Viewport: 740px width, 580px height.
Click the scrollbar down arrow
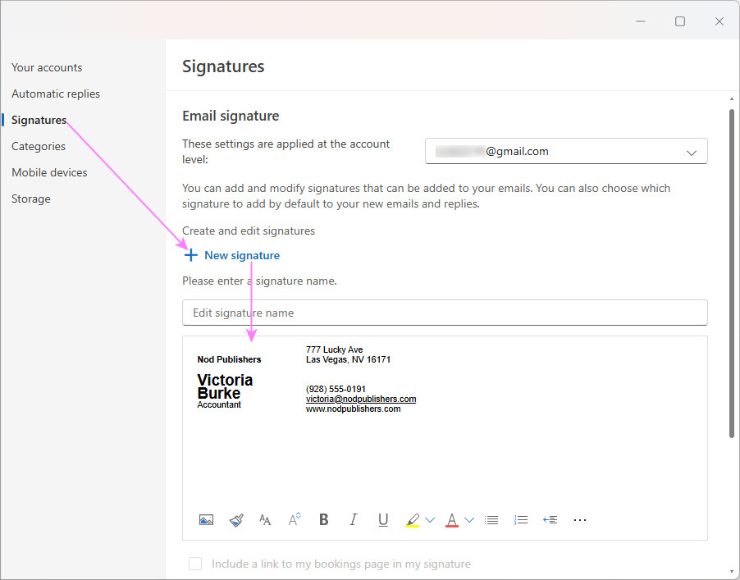point(732,573)
